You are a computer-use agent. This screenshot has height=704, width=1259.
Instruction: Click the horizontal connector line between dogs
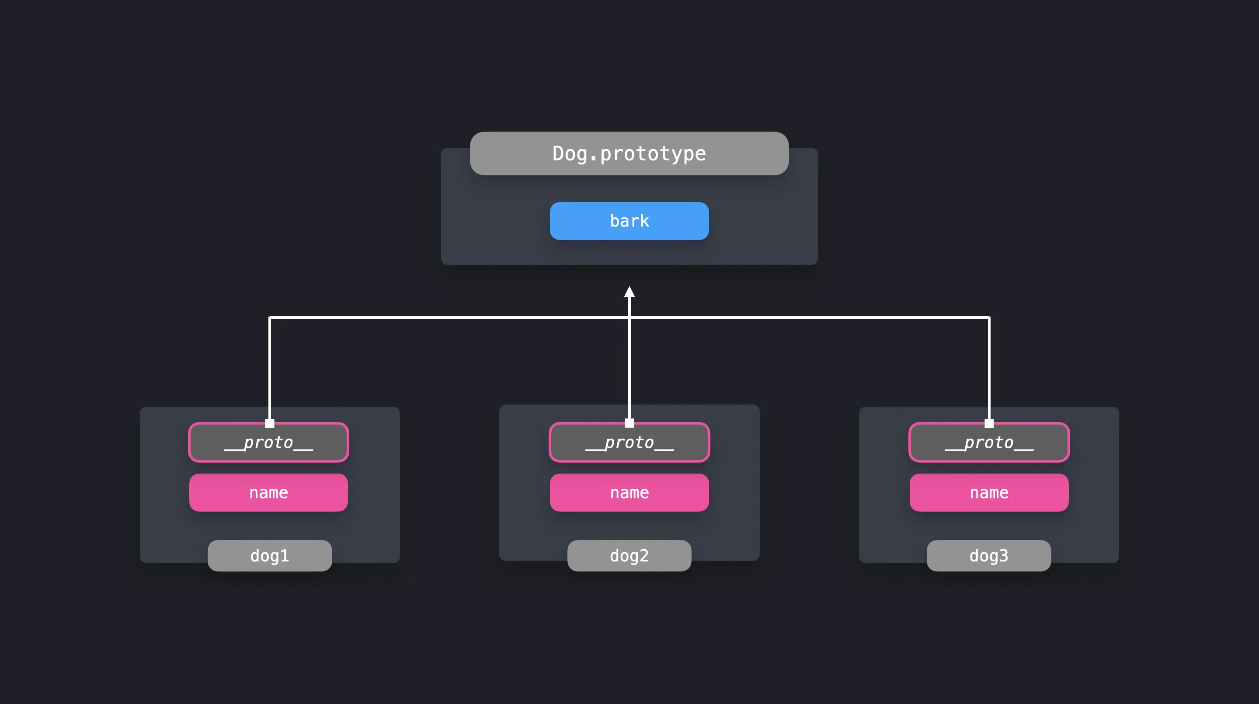440,317
